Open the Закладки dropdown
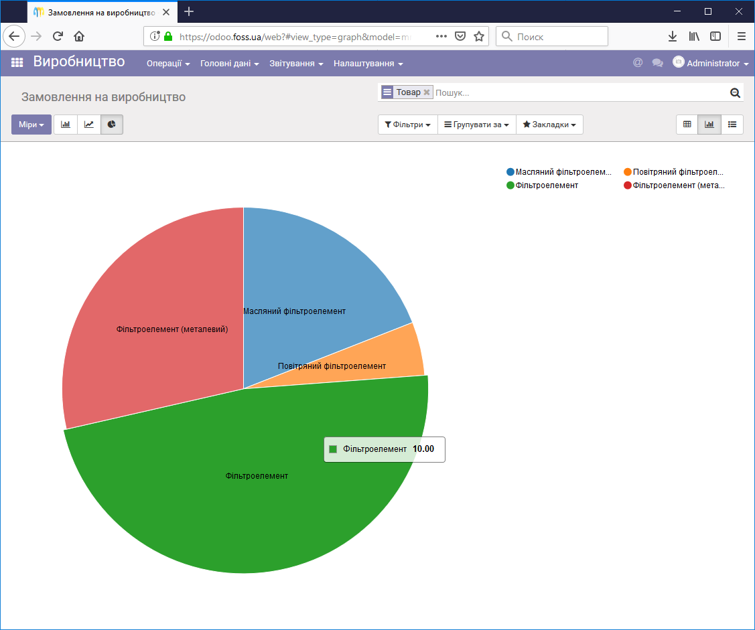 tap(549, 125)
